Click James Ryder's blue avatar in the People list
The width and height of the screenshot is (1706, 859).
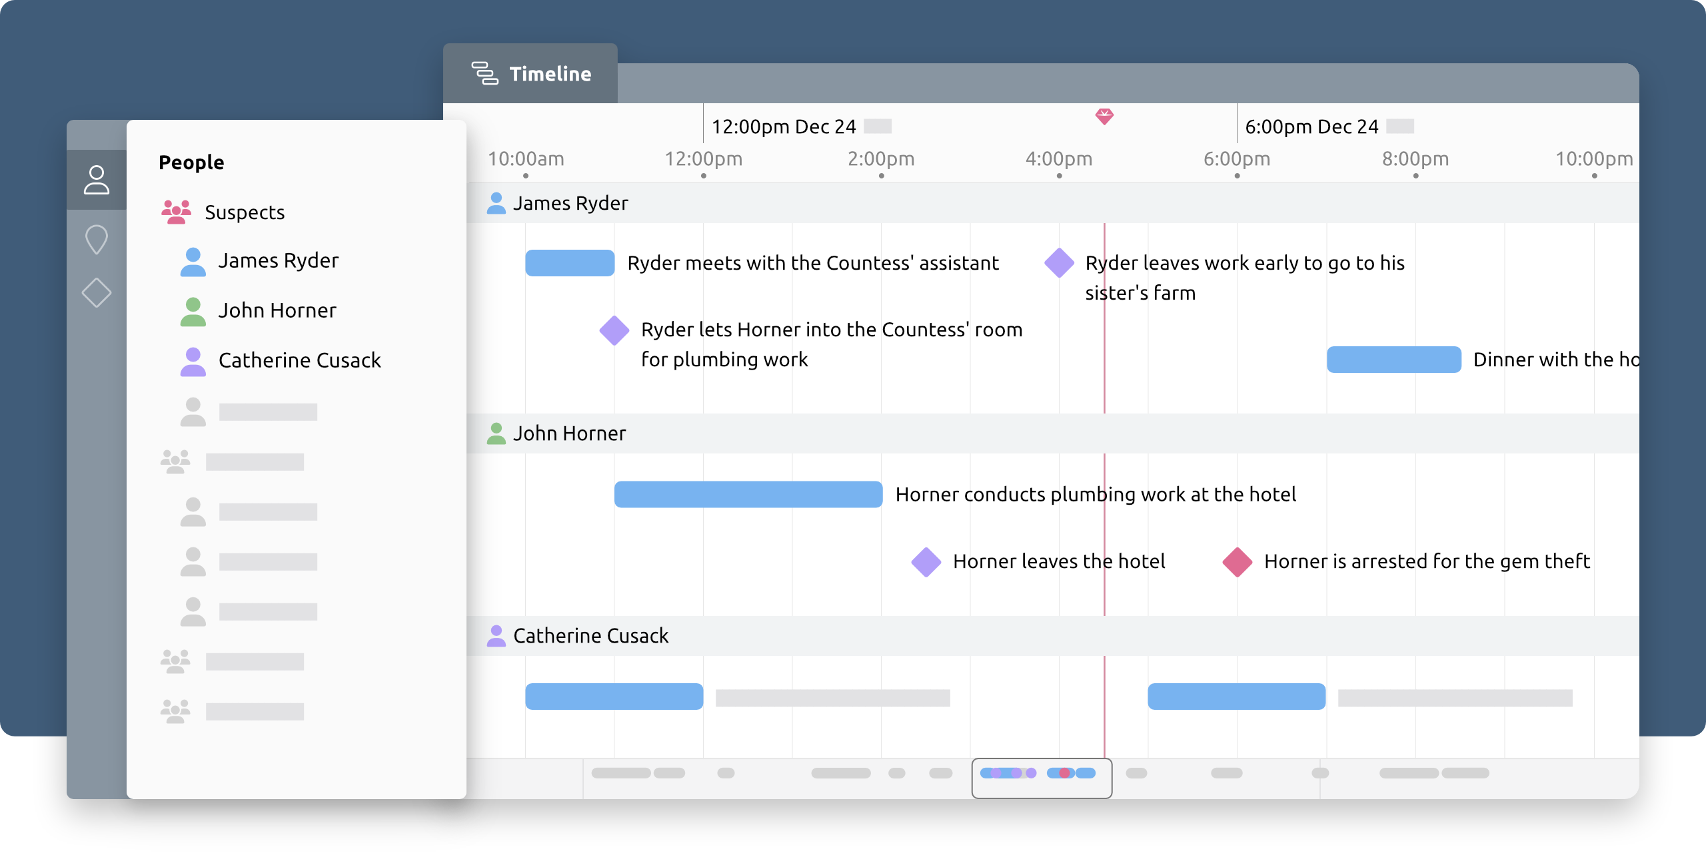[193, 260]
